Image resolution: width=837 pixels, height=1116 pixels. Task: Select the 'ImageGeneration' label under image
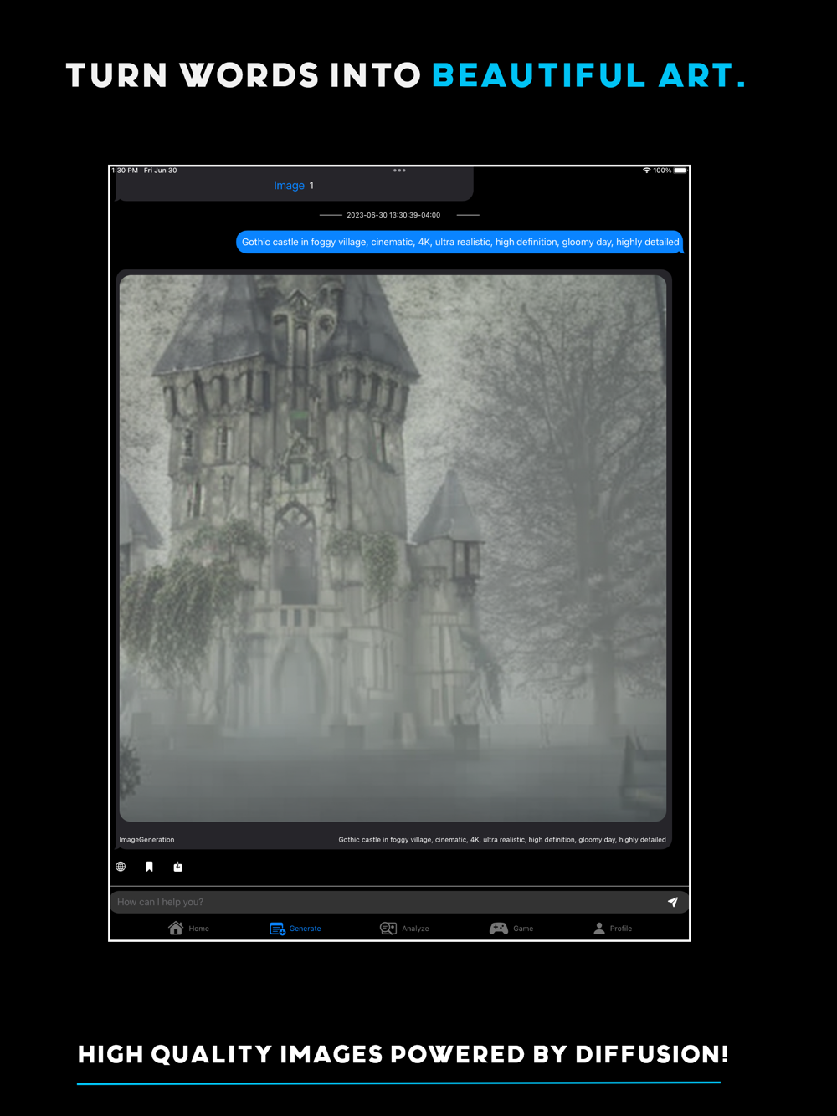click(146, 840)
